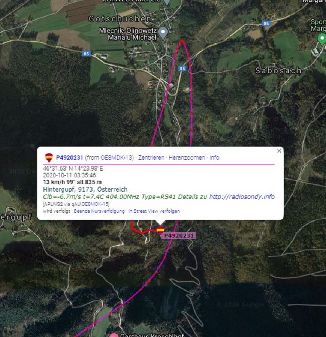Open the OE8MDK-15 gateway link
The width and height of the screenshot is (326, 337).
point(95,204)
